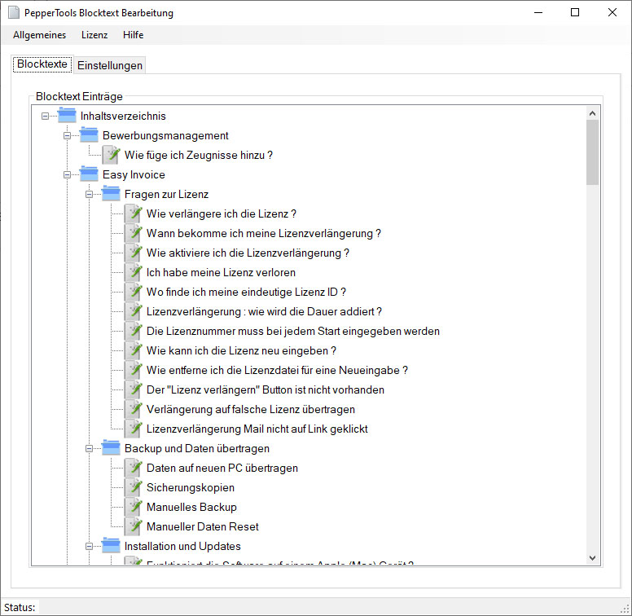This screenshot has height=616, width=632.
Task: Click the Easy Invoice folder icon
Action: (89, 174)
